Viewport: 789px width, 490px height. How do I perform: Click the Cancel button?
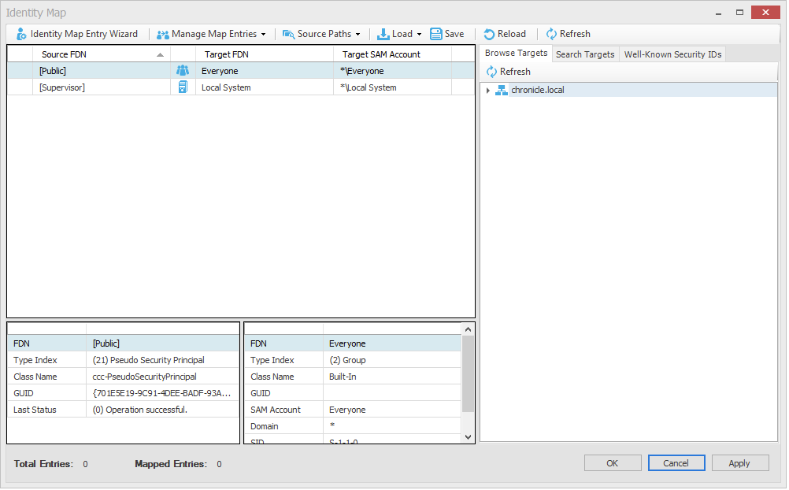tap(676, 463)
